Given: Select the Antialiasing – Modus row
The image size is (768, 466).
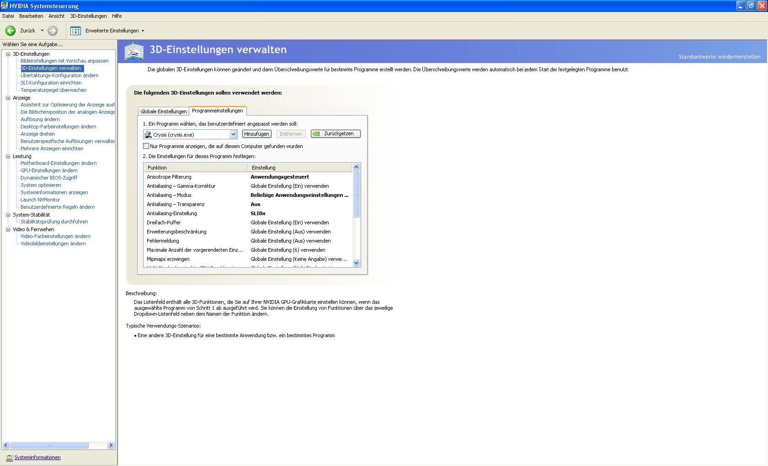Looking at the screenshot, I should click(248, 195).
